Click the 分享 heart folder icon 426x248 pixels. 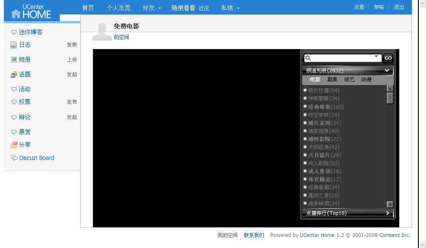[14, 145]
